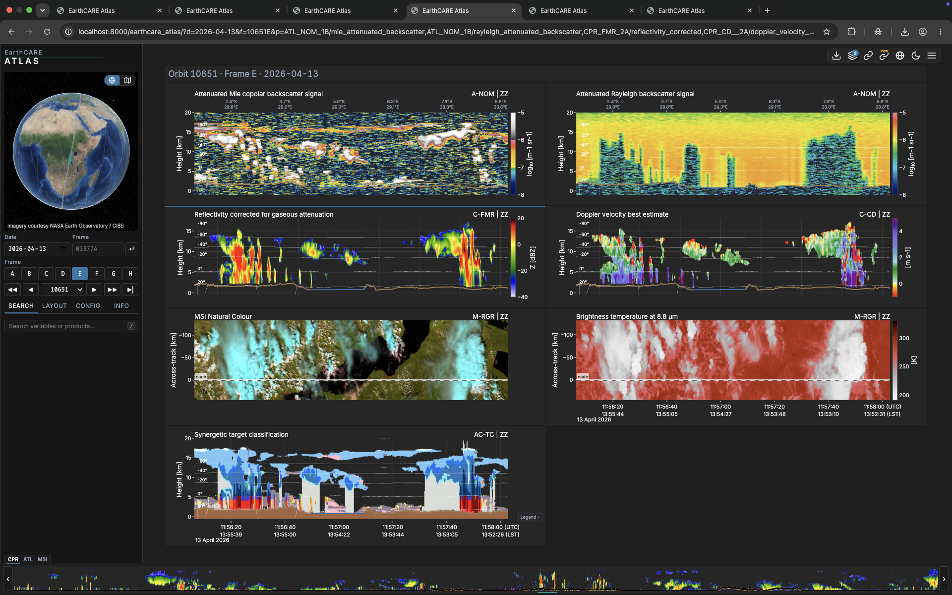
Task: Jump back with the double-left rewind button
Action: (13, 290)
